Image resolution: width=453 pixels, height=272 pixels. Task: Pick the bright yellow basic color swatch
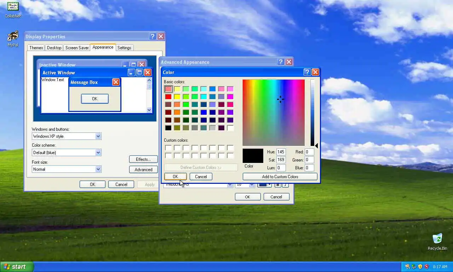tap(177, 97)
